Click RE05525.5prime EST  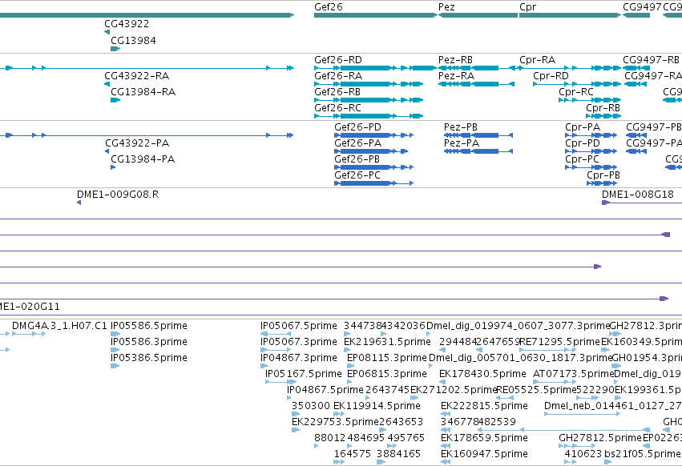[x=536, y=390]
